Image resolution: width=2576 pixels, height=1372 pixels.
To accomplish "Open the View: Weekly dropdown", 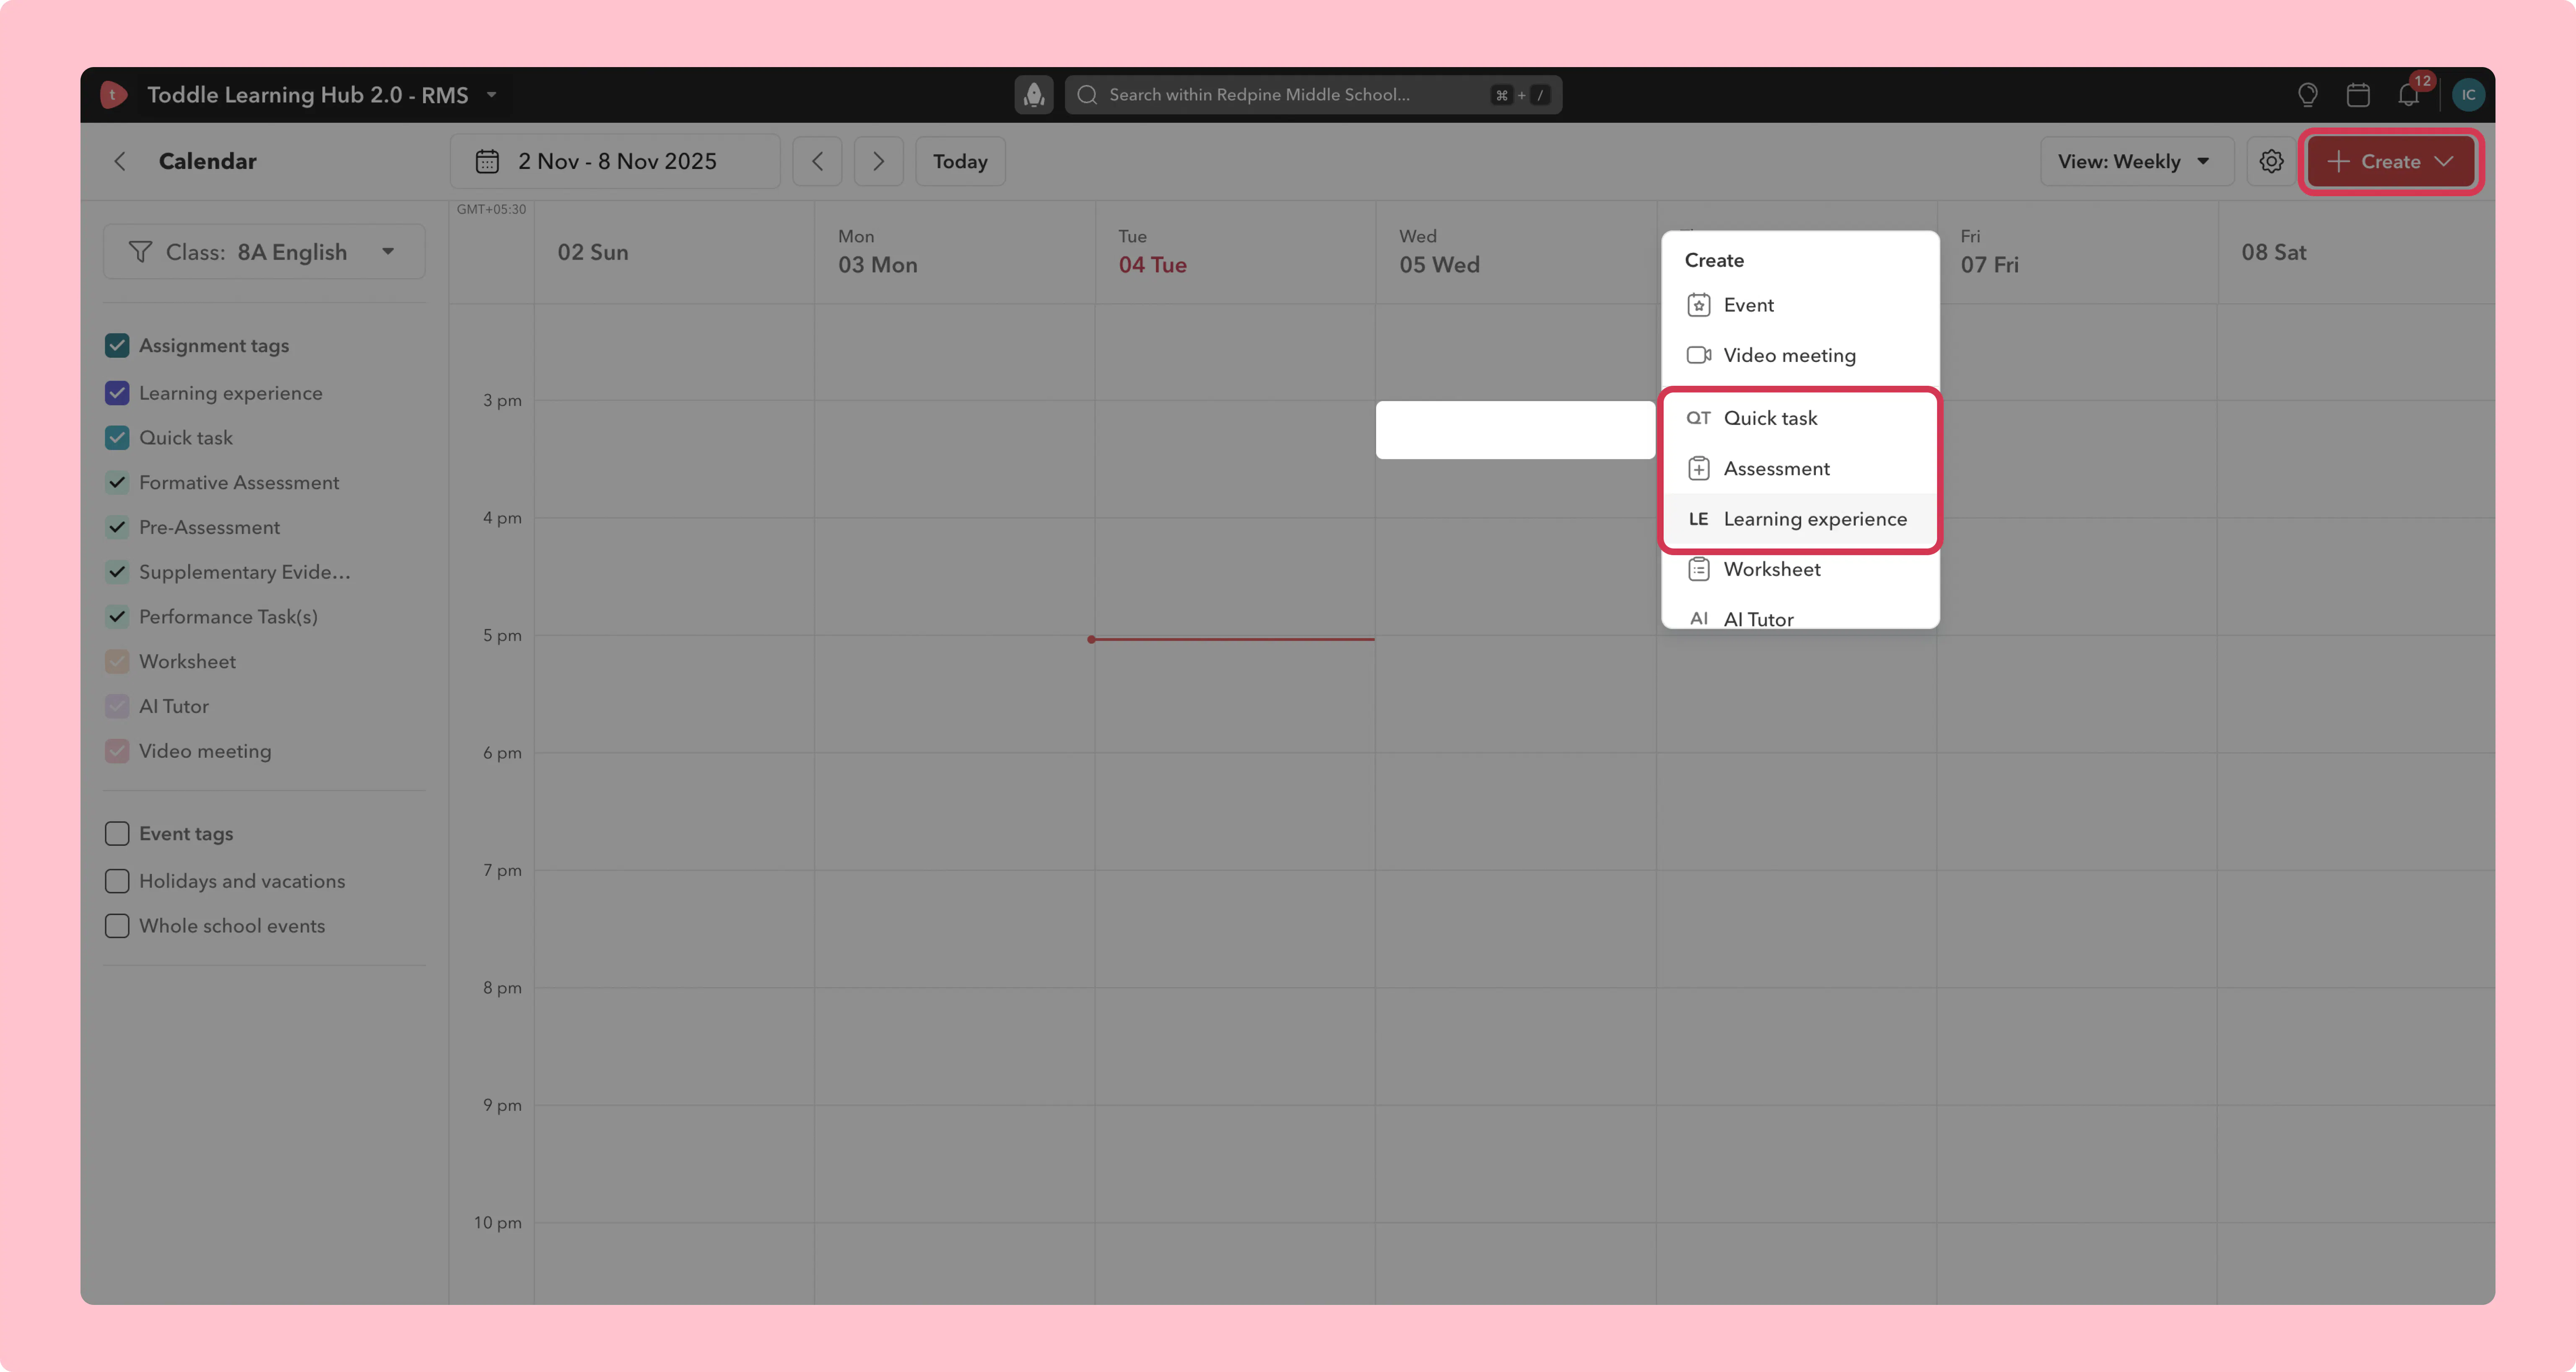I will pyautogui.click(x=2137, y=161).
